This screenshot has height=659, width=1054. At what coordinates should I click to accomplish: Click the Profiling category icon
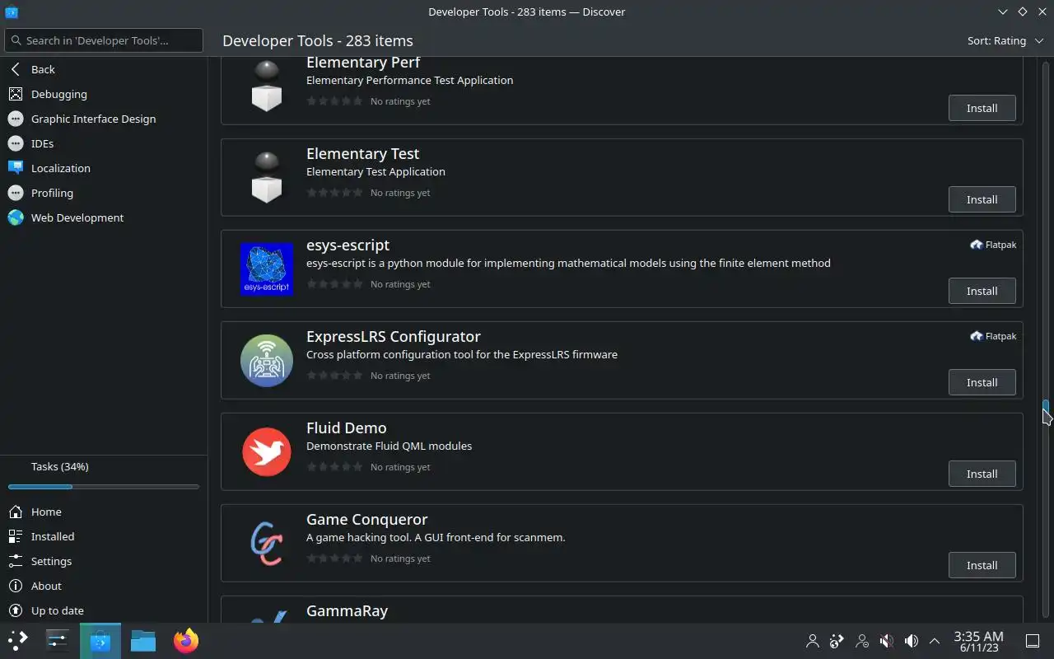(16, 193)
